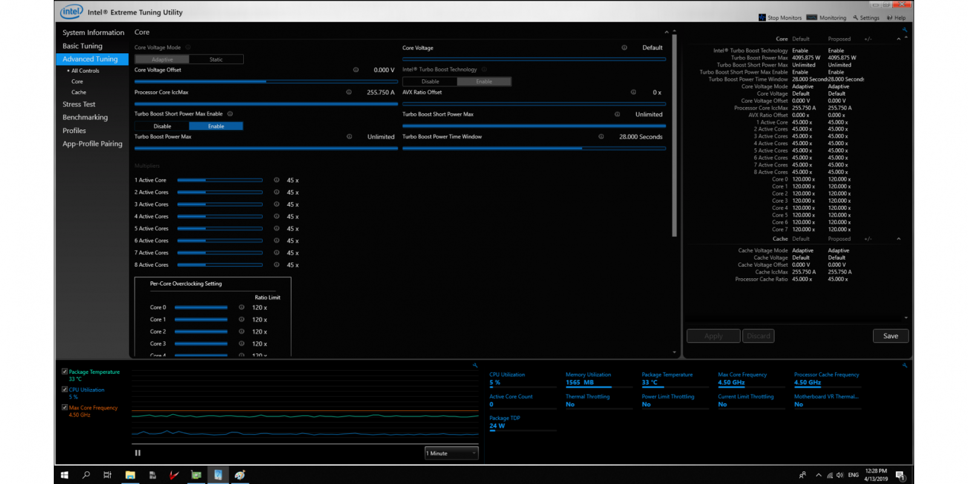Viewport: 968px width, 484px height.
Task: Click the blue wrench above the monitor graph
Action: click(475, 365)
